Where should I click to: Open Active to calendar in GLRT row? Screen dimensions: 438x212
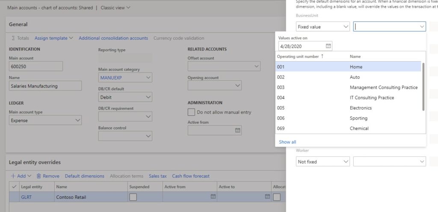(x=267, y=197)
